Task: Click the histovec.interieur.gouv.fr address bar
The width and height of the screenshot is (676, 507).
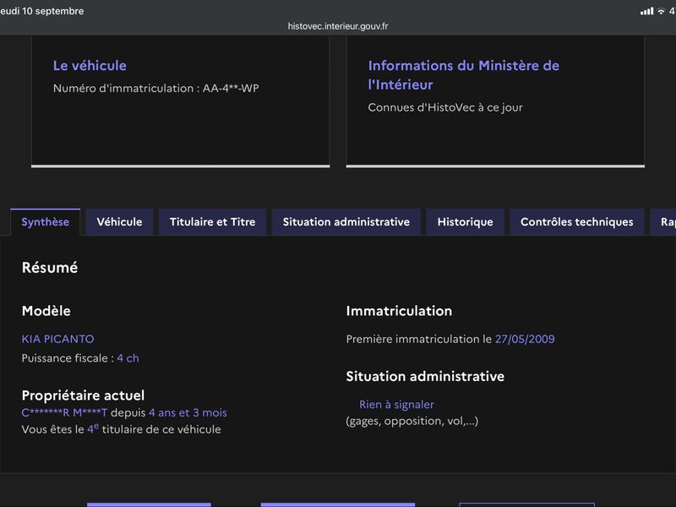Action: pyautogui.click(x=338, y=26)
